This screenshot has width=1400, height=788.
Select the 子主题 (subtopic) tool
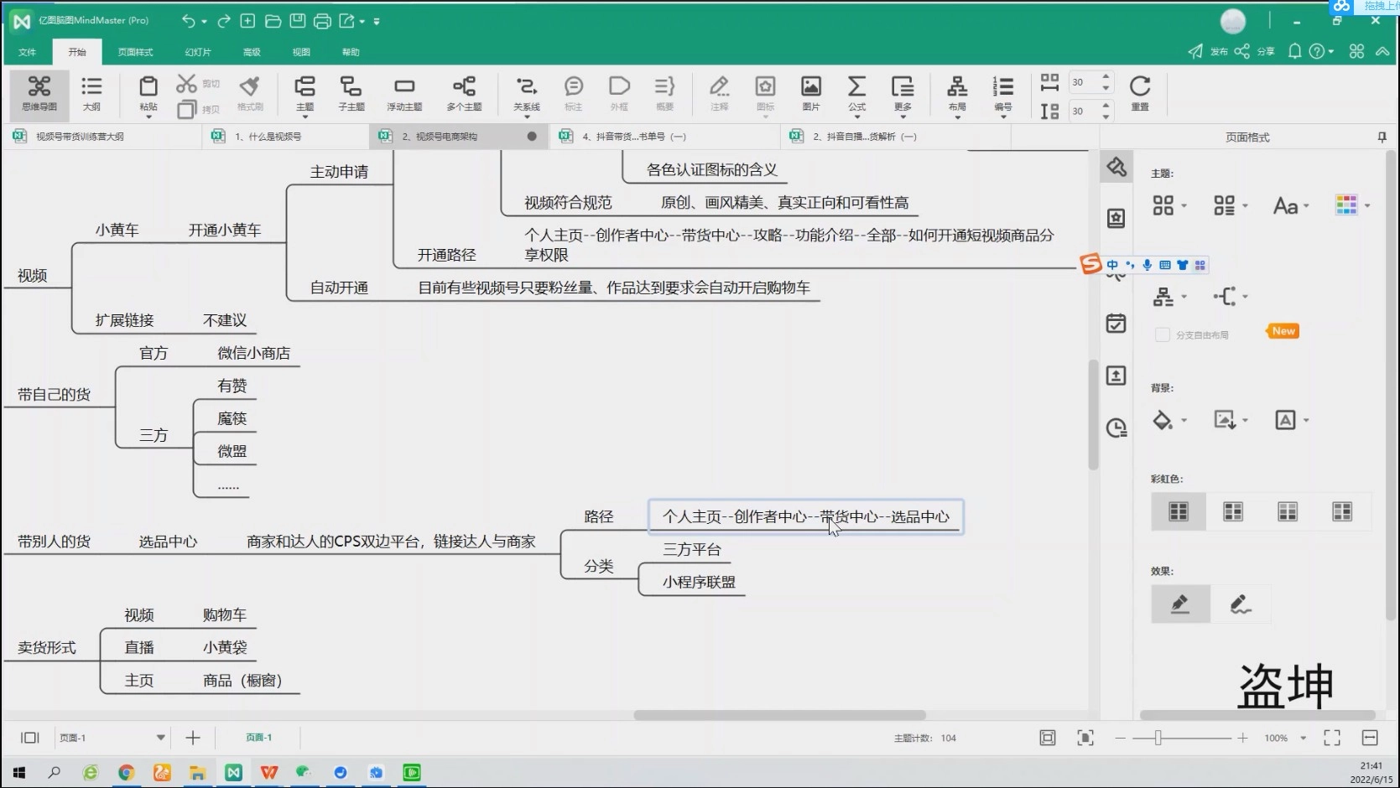(351, 94)
